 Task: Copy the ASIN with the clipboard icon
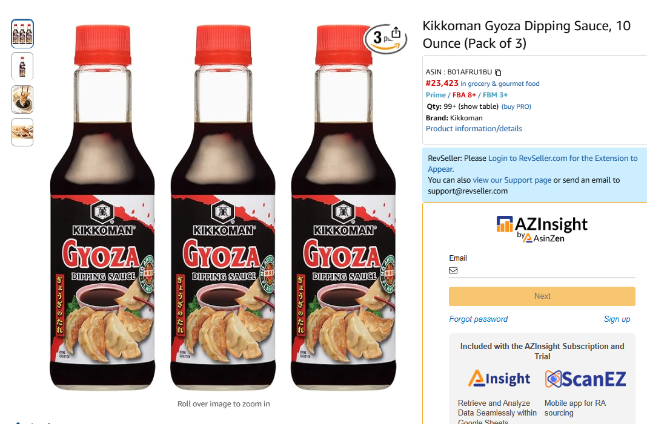(498, 73)
